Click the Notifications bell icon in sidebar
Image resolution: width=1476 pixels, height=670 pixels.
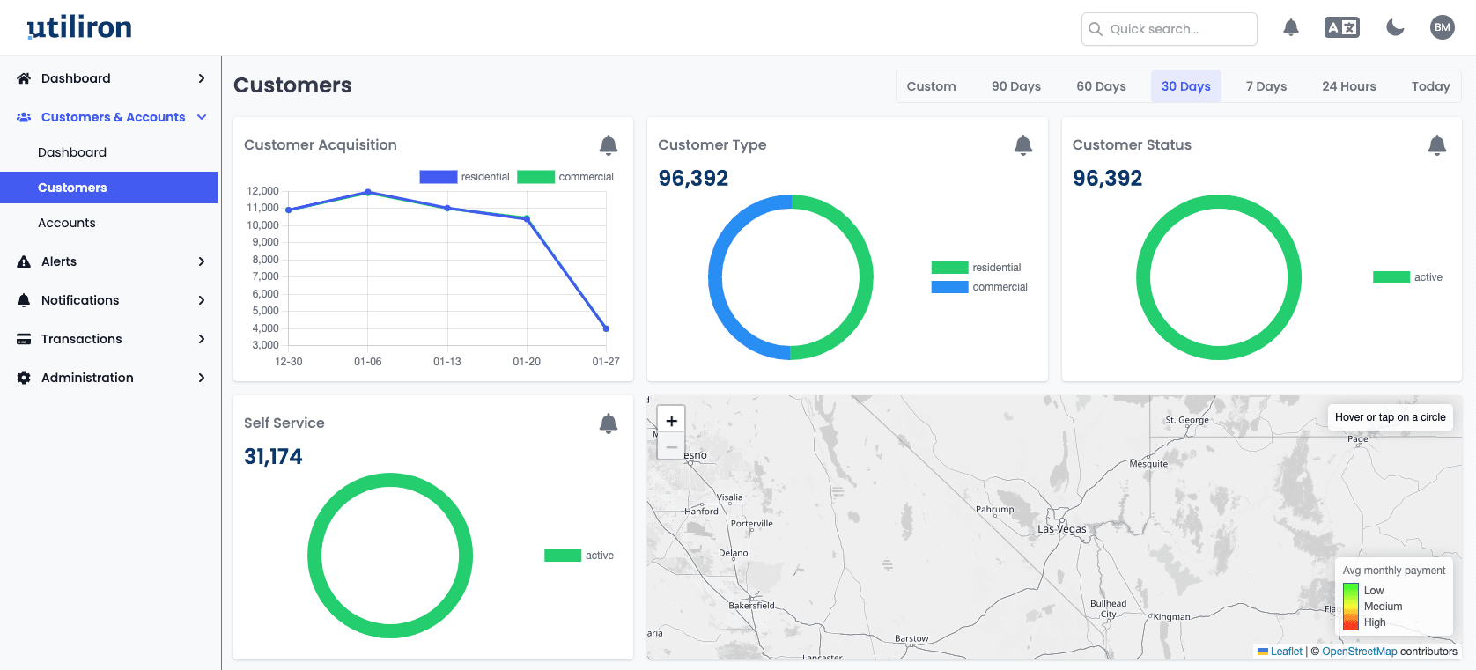(24, 300)
